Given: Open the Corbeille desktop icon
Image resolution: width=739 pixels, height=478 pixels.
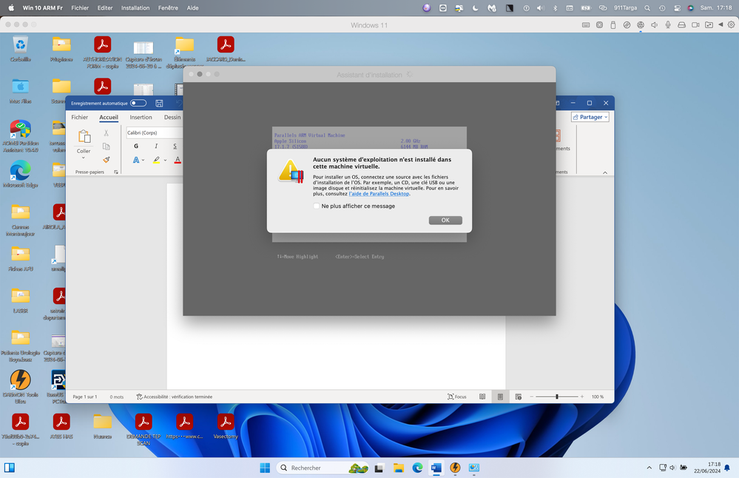Looking at the screenshot, I should [20, 50].
